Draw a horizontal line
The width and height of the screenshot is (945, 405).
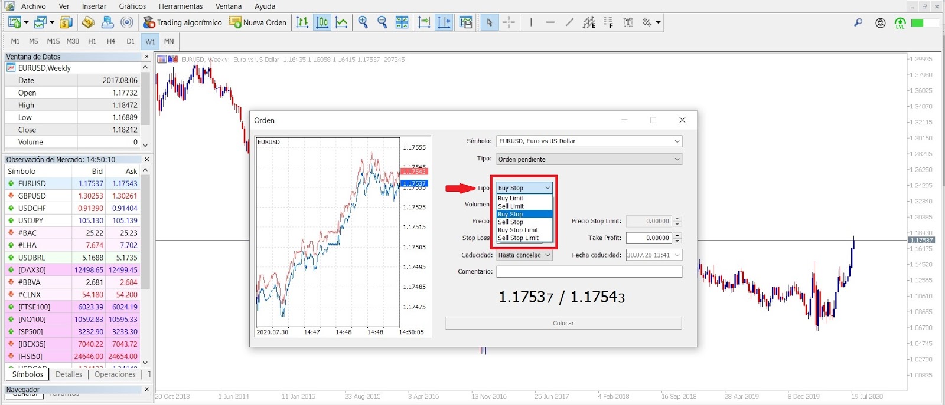coord(550,22)
